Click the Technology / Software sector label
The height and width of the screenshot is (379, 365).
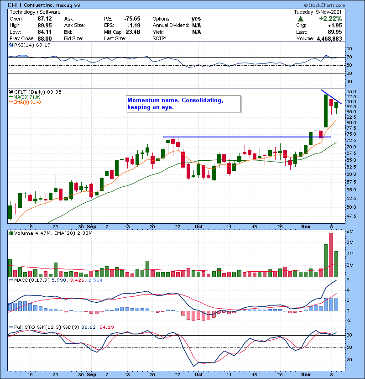pos(35,12)
